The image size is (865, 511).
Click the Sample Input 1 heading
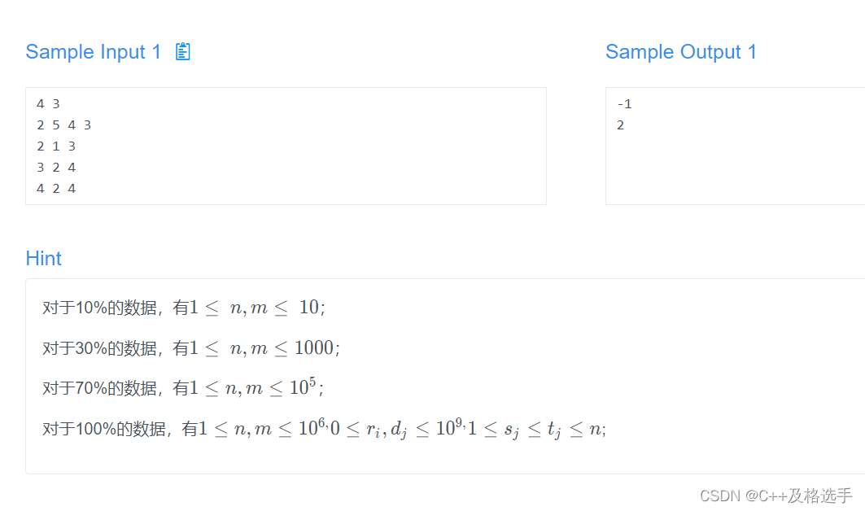tap(94, 52)
